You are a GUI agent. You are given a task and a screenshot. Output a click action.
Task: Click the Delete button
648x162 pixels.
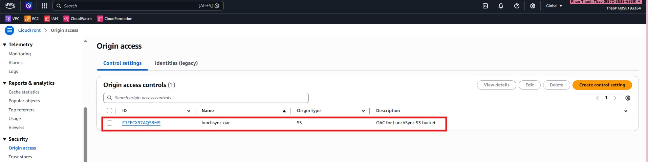(x=556, y=85)
